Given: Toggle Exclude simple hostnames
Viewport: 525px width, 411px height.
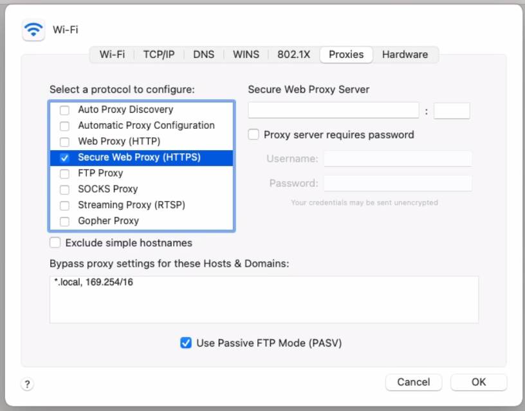Looking at the screenshot, I should pyautogui.click(x=55, y=243).
